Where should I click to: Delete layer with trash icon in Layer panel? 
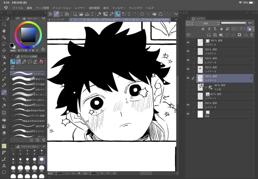(x=252, y=35)
